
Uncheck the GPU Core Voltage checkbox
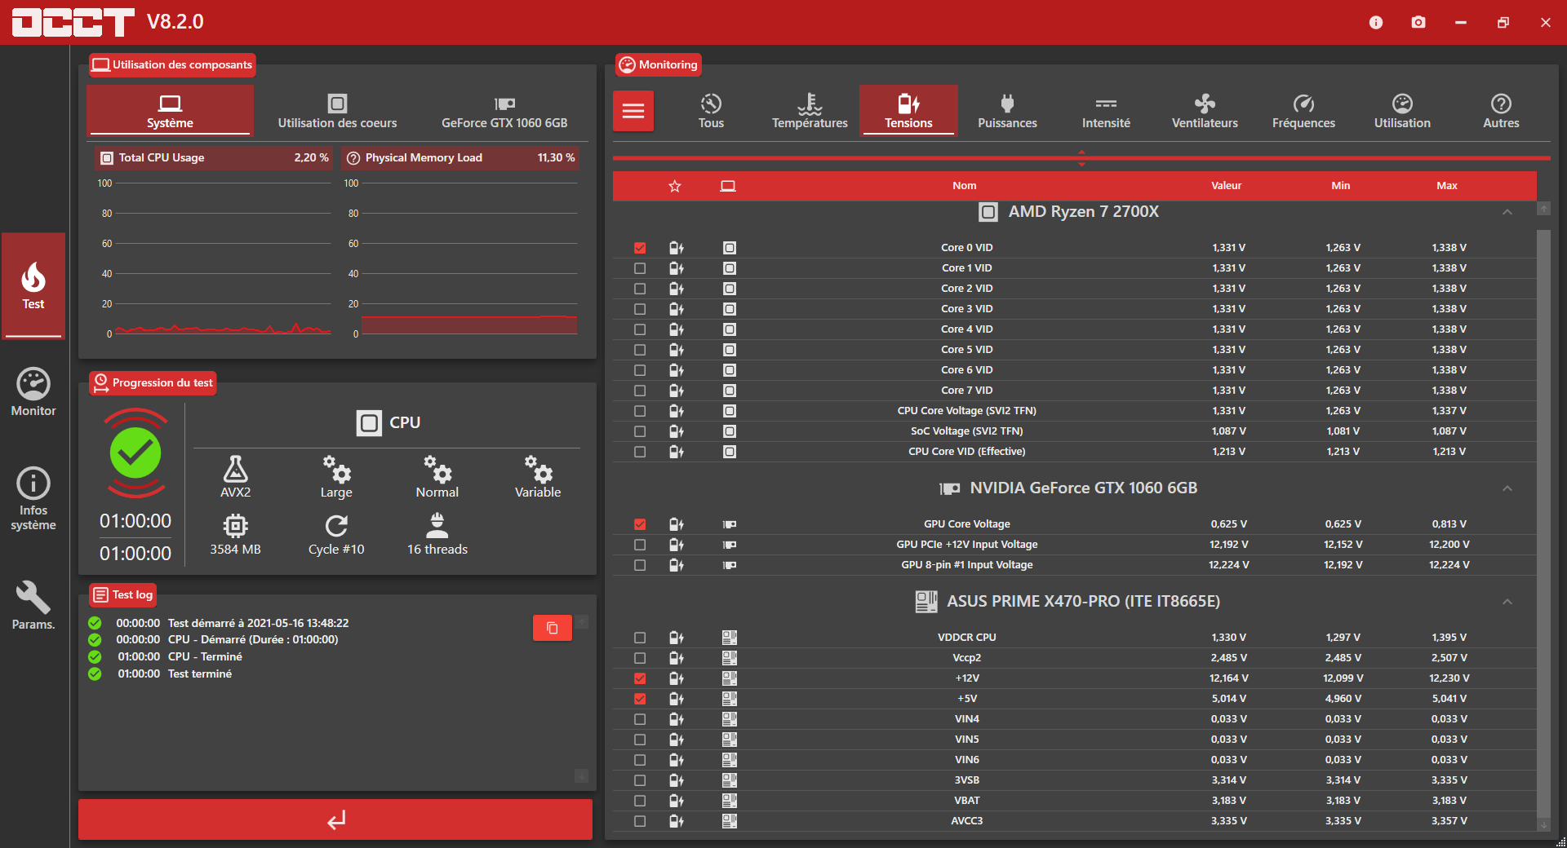(640, 524)
